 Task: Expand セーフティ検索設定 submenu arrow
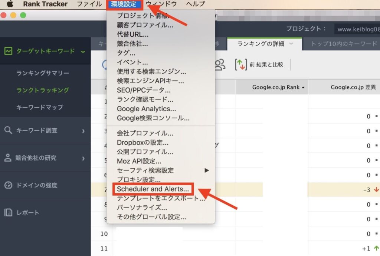(x=206, y=170)
